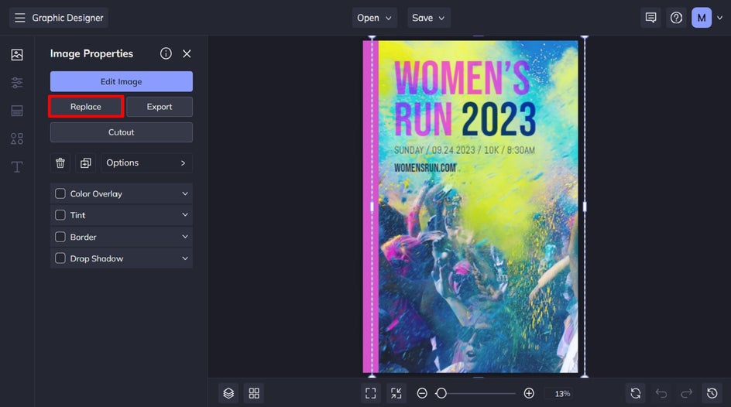731x407 pixels.
Task: Click the zoom slider handle
Action: (x=441, y=393)
